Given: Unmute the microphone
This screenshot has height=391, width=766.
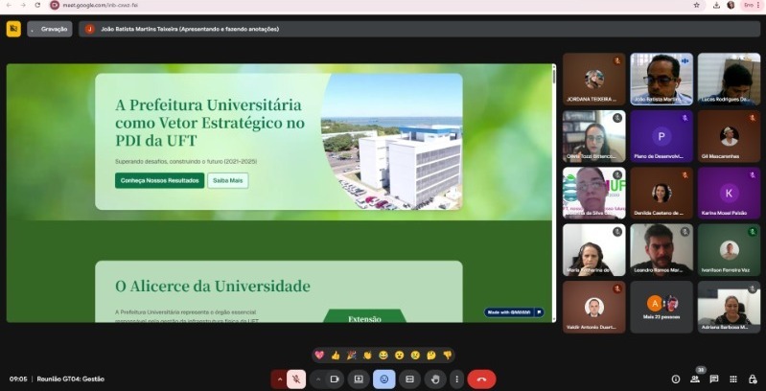Looking at the screenshot, I should (297, 379).
